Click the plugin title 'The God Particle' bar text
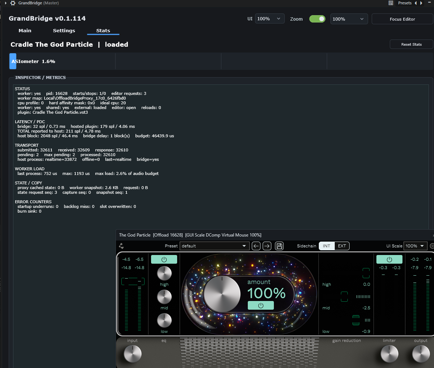Image resolution: width=434 pixels, height=368 pixels. [135, 235]
